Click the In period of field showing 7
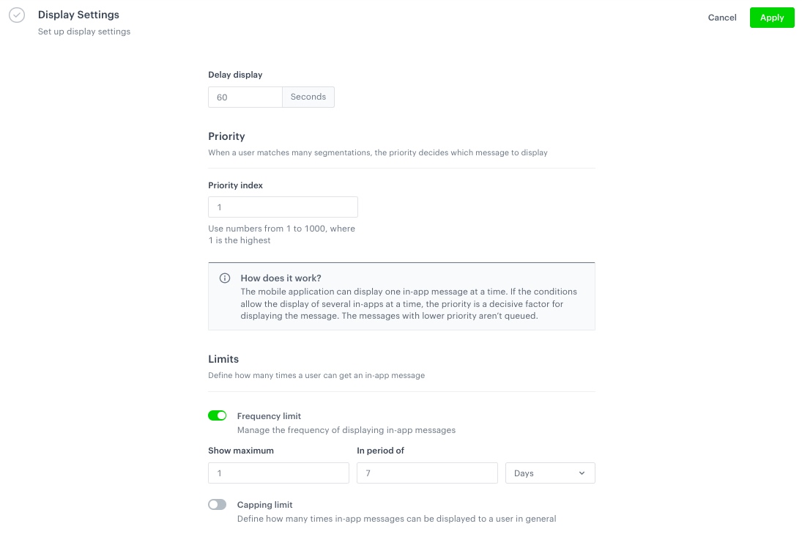The height and width of the screenshot is (540, 802). [x=427, y=473]
